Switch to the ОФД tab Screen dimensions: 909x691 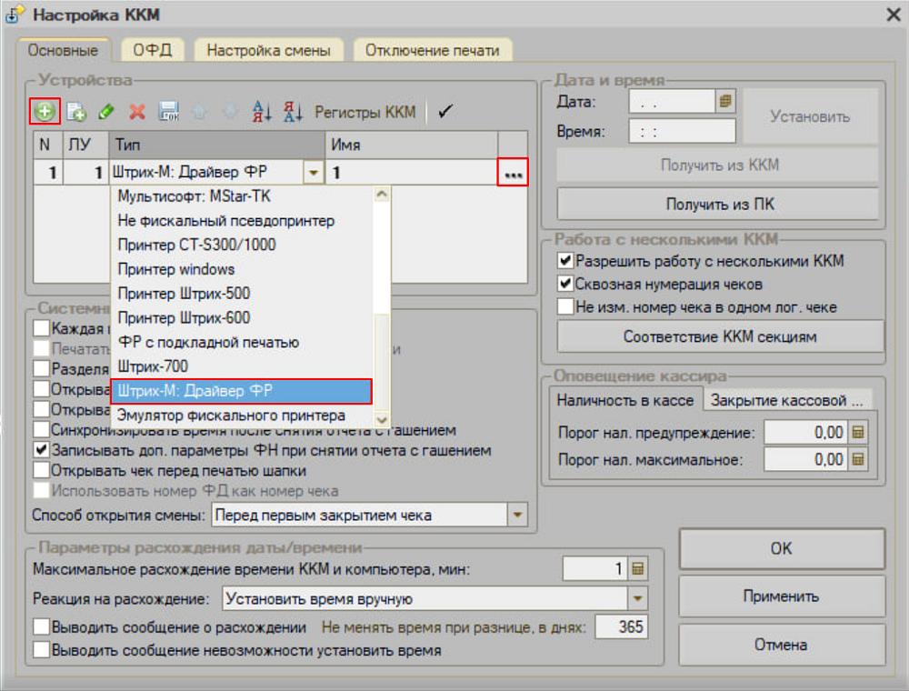coord(152,50)
